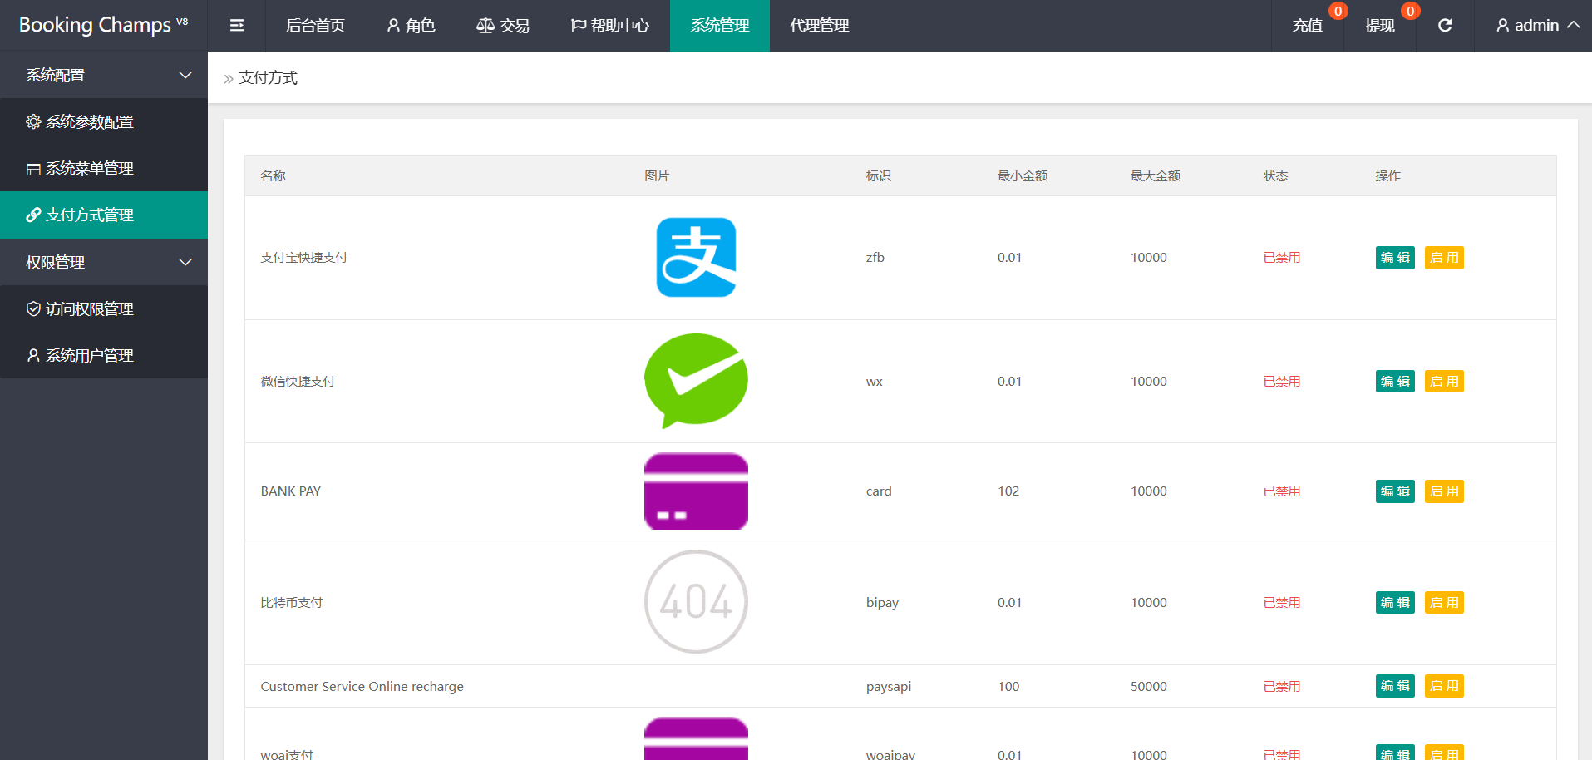Viewport: 1592px width, 760px height.
Task: Click the 名称 column header
Action: point(273,176)
